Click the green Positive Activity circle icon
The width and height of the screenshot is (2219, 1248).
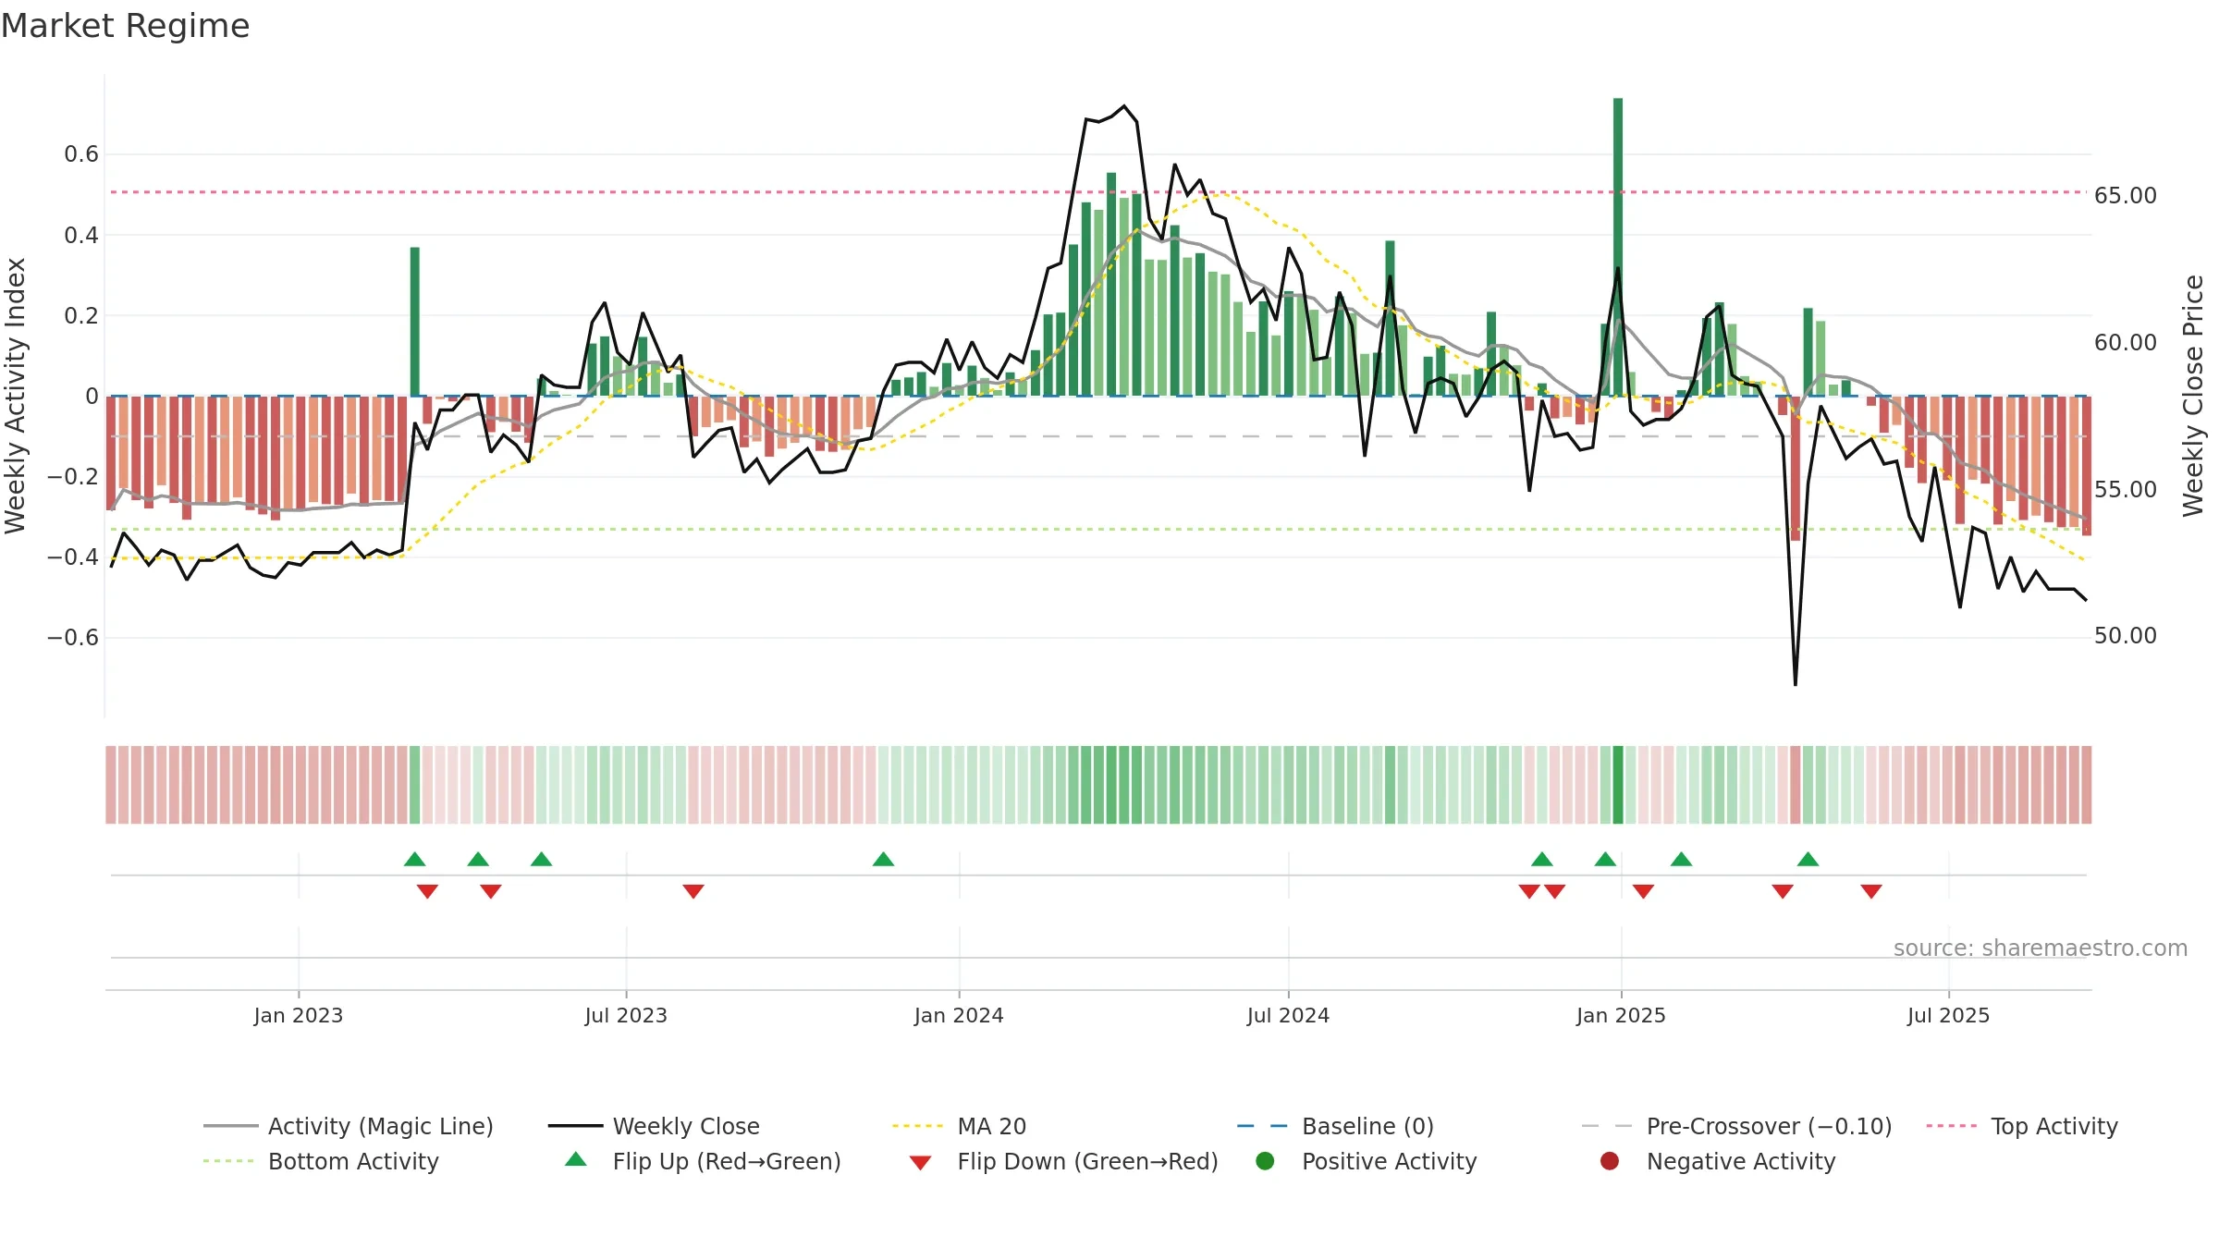[x=1265, y=1161]
